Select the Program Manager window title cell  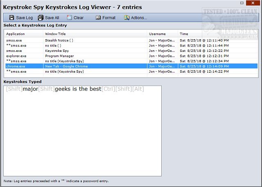coord(59,56)
